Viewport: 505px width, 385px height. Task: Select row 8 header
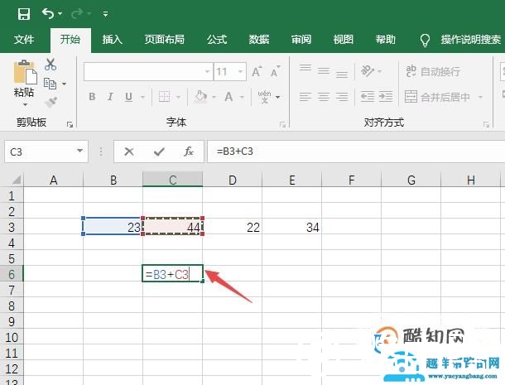[12, 306]
